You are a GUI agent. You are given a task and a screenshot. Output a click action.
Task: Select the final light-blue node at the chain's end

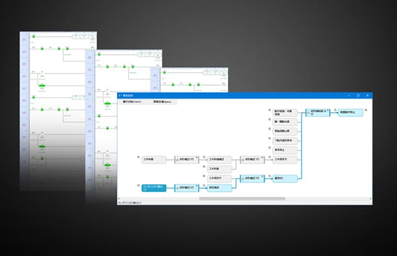point(350,111)
